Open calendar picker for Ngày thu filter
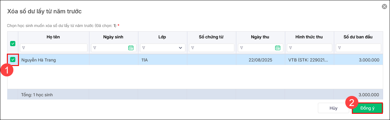Screen dimensions: 390x120 278,48
